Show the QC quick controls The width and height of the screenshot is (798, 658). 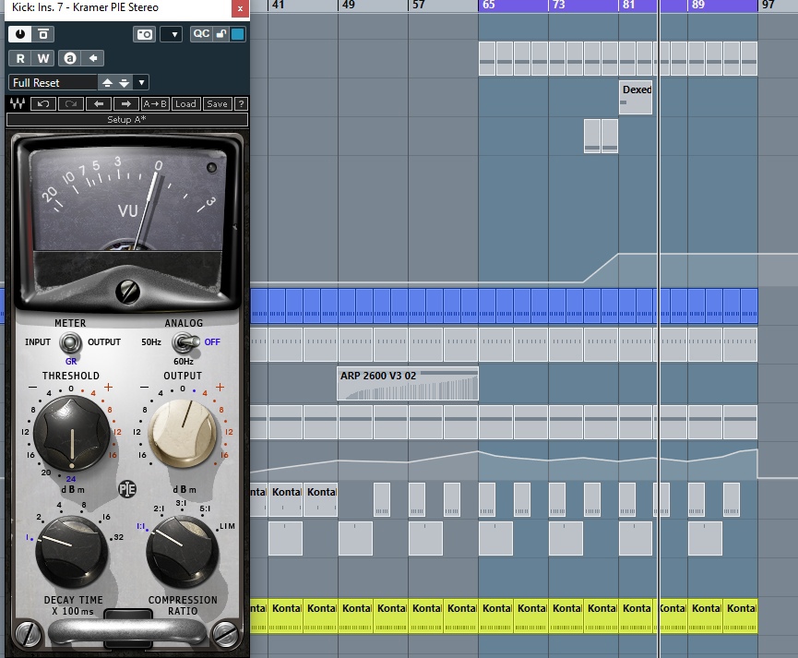click(201, 34)
